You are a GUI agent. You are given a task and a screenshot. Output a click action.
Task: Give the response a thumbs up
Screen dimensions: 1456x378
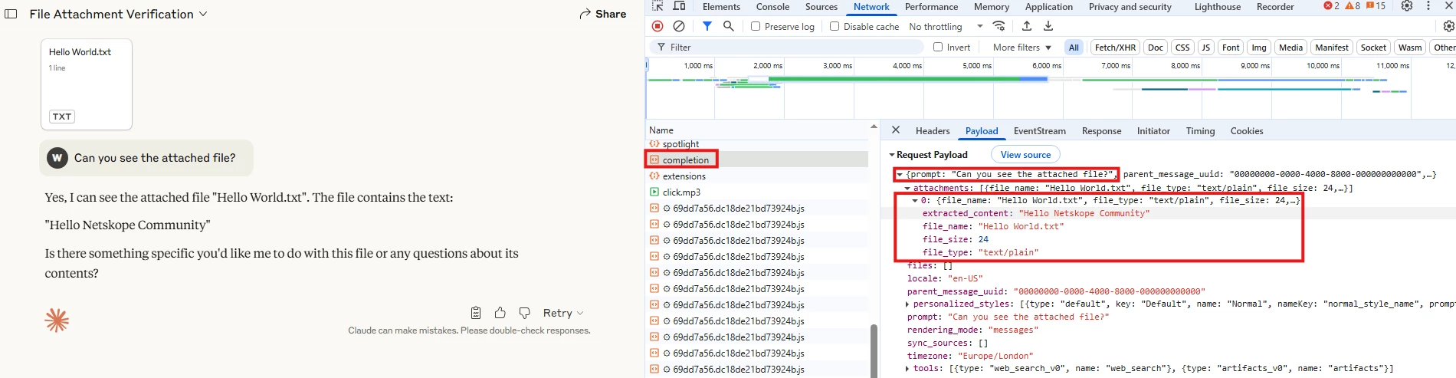500,313
